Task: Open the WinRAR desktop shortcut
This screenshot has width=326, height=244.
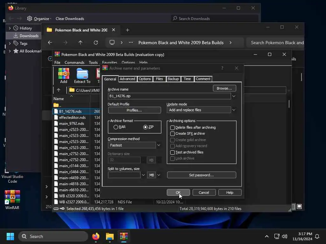Action: [12, 200]
